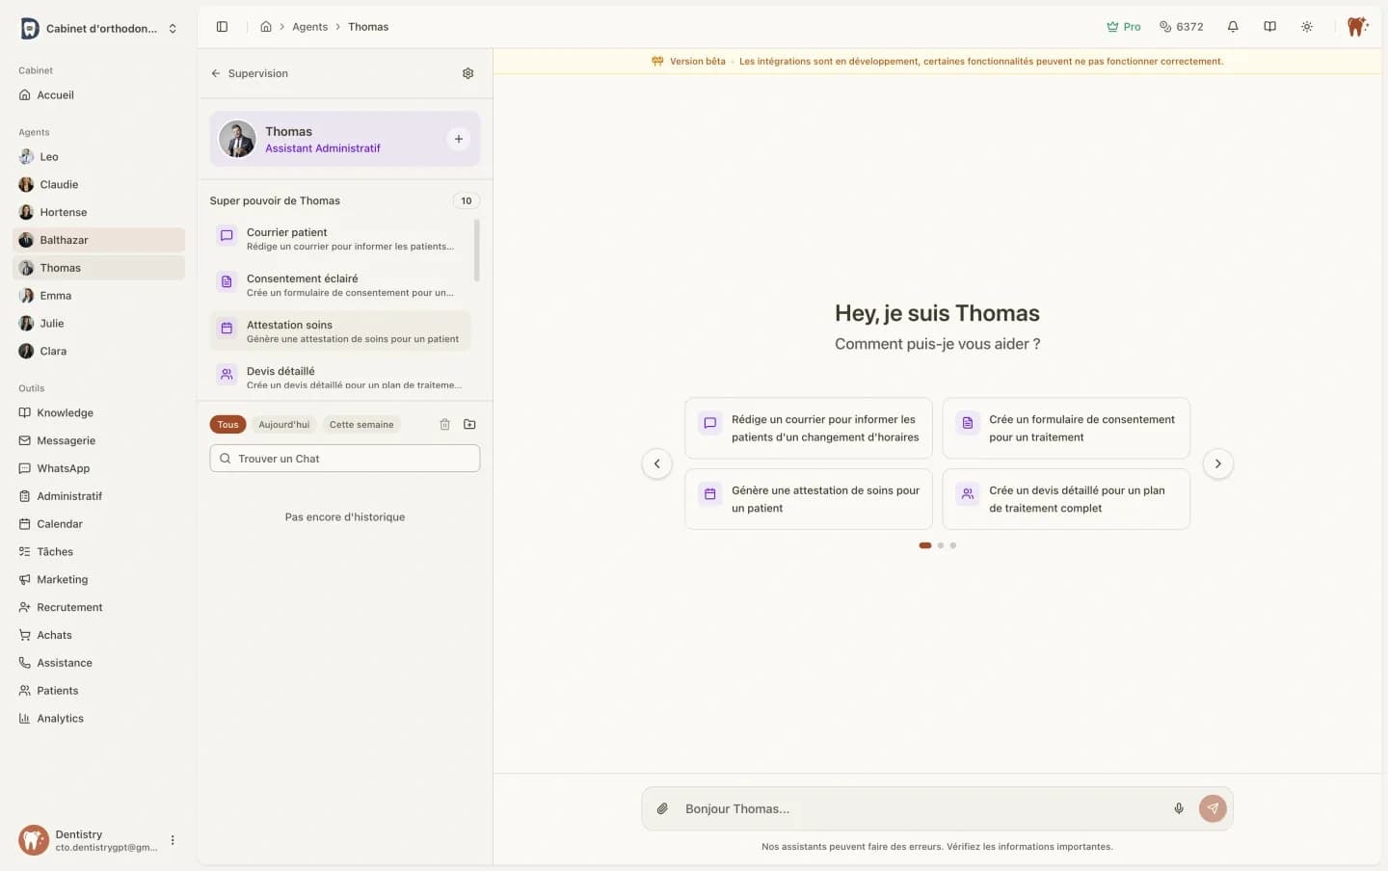
Task: Advance carousel with right chevron arrow
Action: [x=1217, y=463]
